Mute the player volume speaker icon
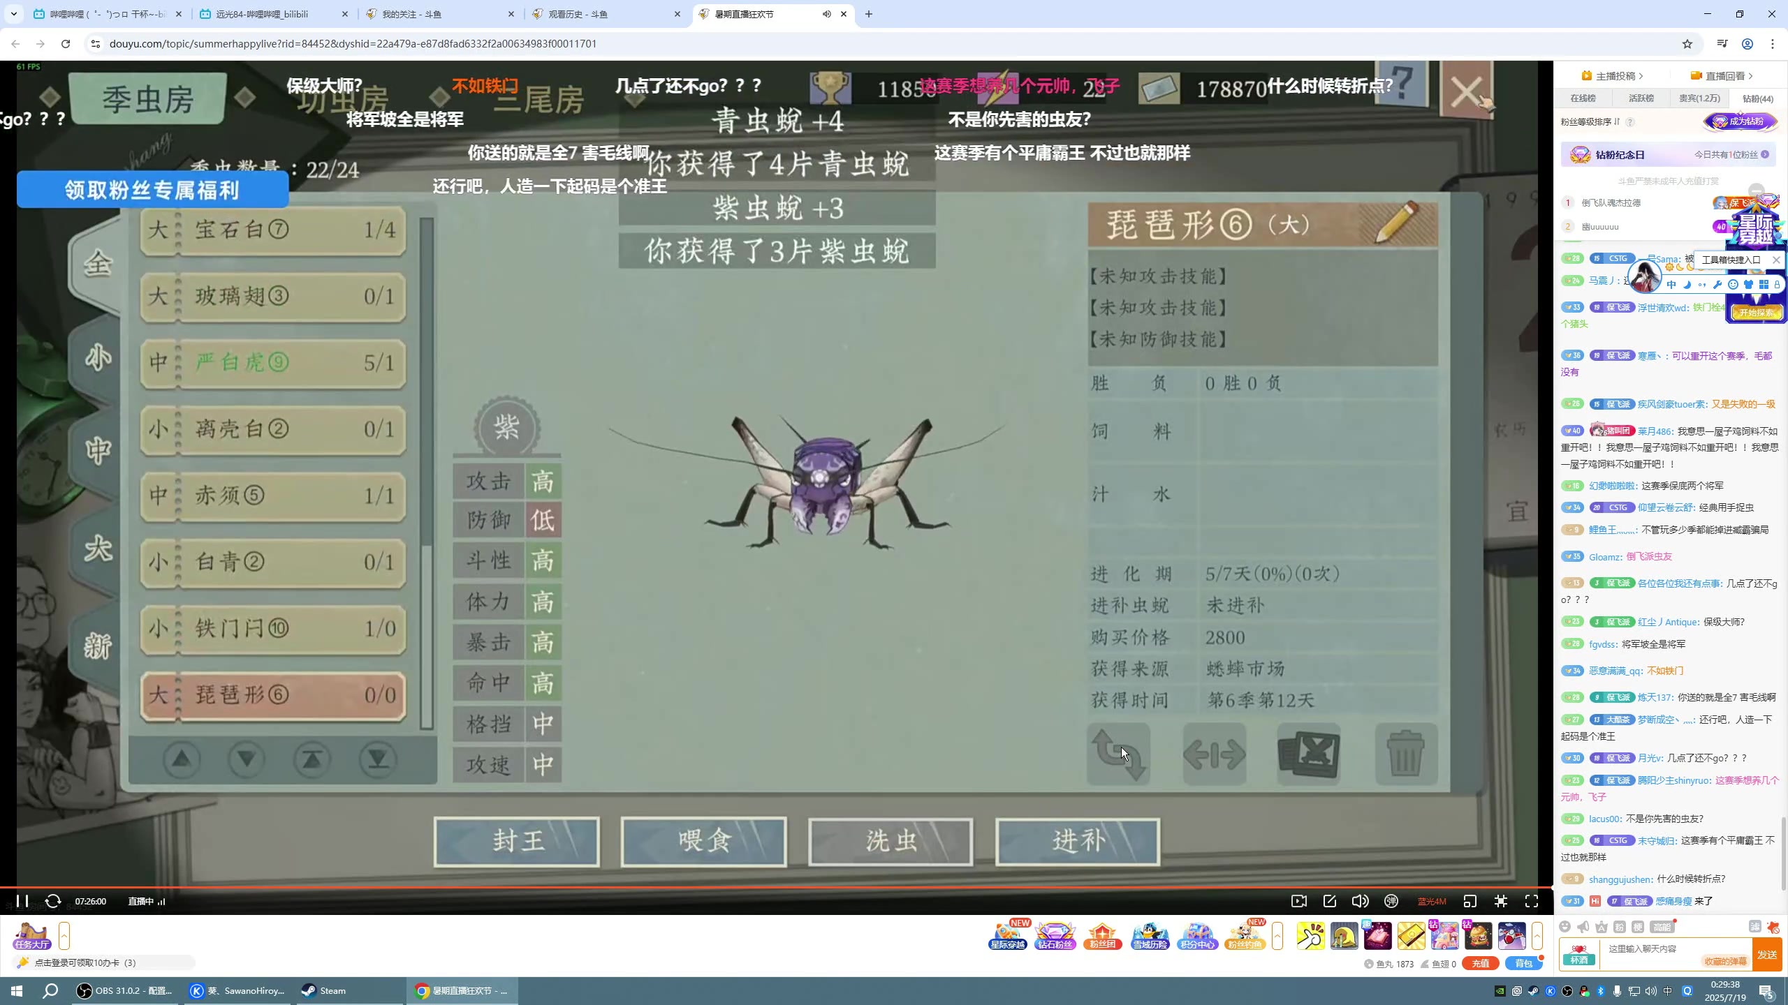 [x=1360, y=901]
